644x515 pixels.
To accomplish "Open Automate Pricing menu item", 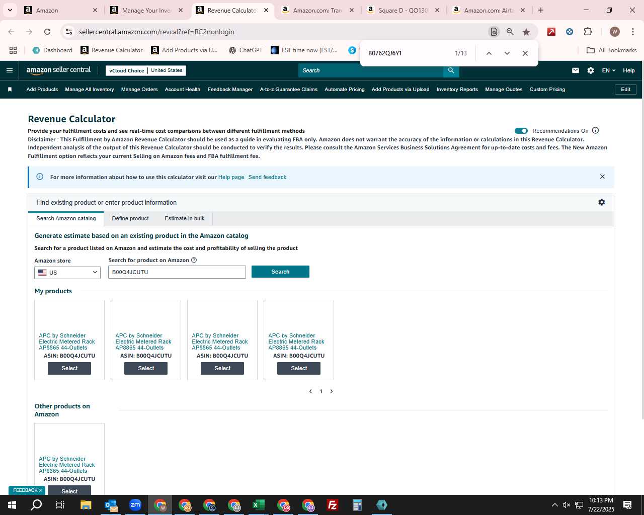I will [345, 90].
